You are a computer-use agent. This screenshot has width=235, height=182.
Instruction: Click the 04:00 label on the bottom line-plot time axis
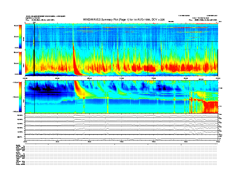57,142
